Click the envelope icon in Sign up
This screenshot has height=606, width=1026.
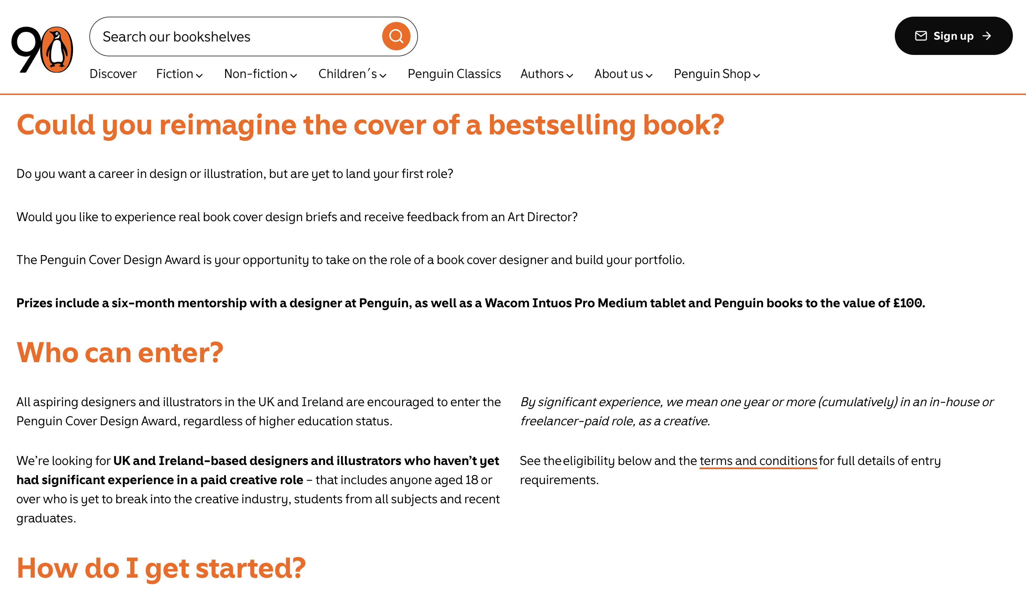click(921, 36)
